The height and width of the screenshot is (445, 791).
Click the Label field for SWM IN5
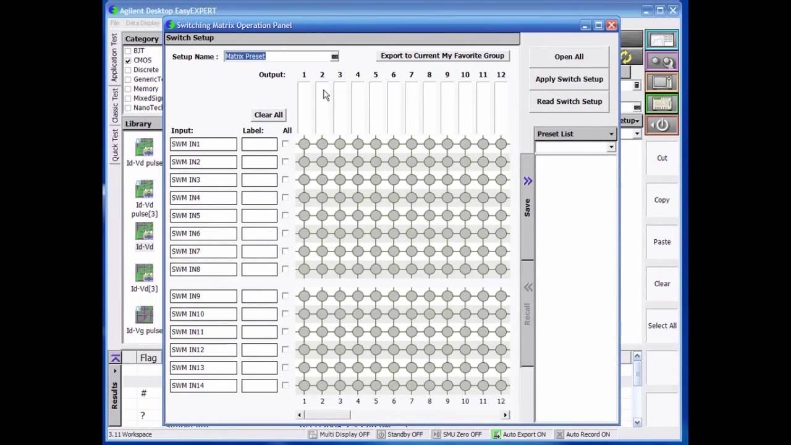260,216
